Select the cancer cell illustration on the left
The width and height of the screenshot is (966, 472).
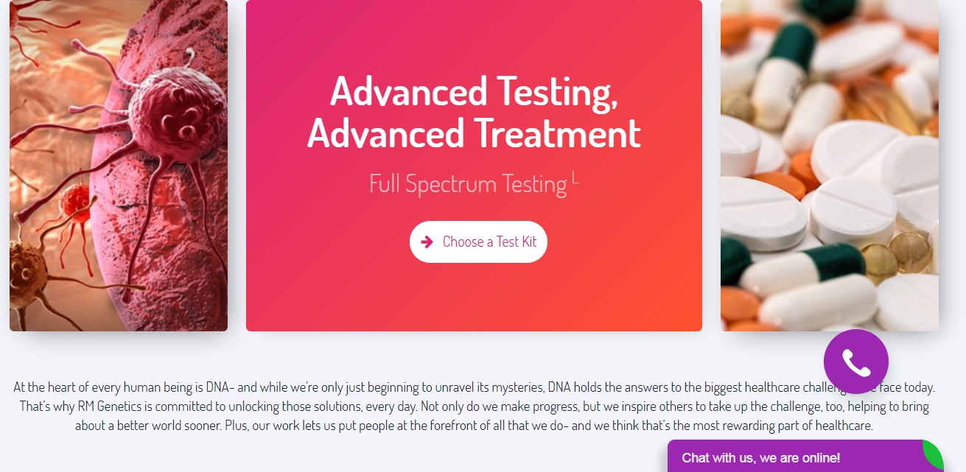point(119,165)
